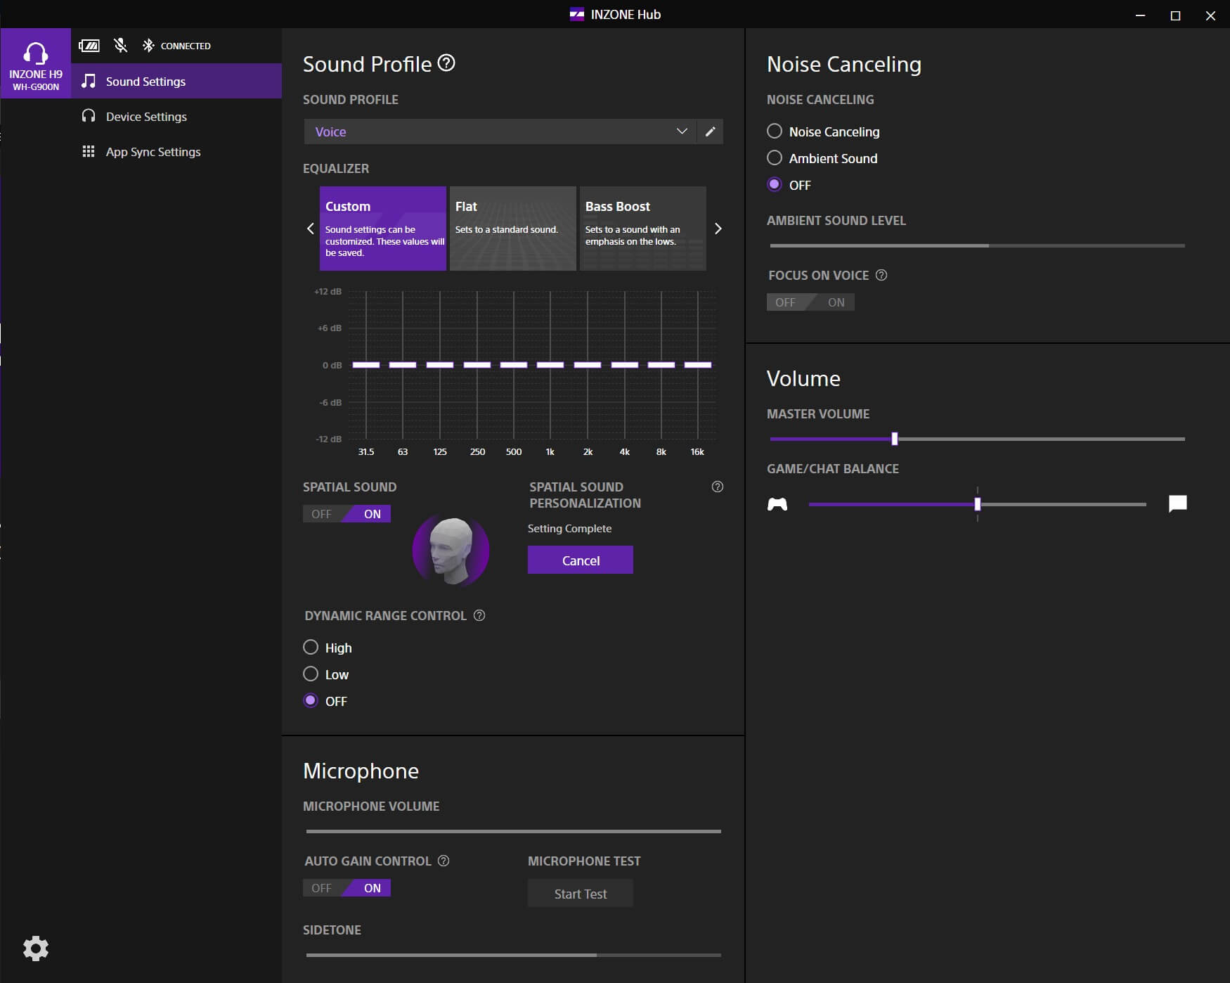Click the Sound Profile help icon
Image resolution: width=1230 pixels, height=983 pixels.
pyautogui.click(x=446, y=63)
